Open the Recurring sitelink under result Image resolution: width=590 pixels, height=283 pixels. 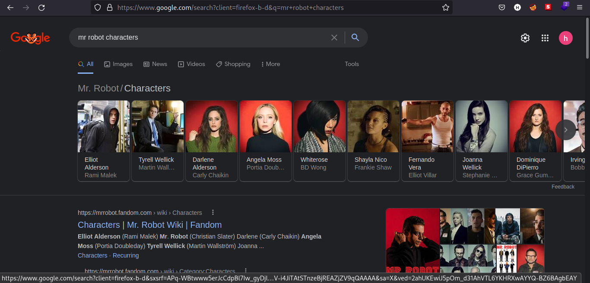pyautogui.click(x=126, y=255)
